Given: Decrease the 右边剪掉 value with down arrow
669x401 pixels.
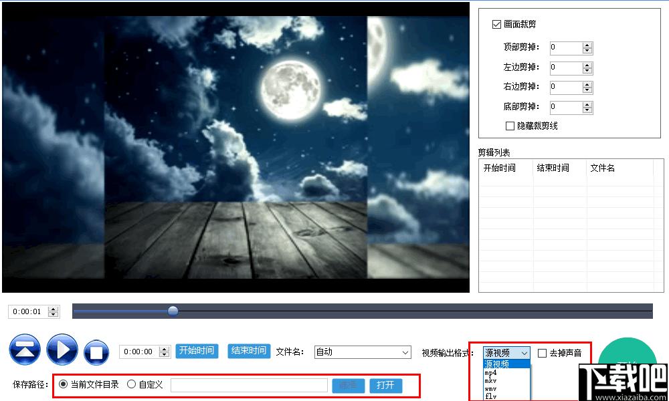Looking at the screenshot, I should pos(587,90).
